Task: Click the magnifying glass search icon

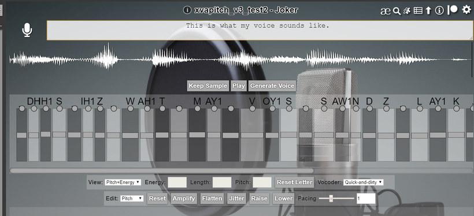Action: point(397,11)
